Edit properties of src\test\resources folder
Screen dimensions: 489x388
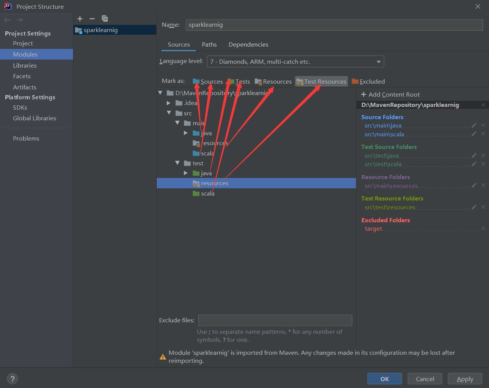point(474,207)
